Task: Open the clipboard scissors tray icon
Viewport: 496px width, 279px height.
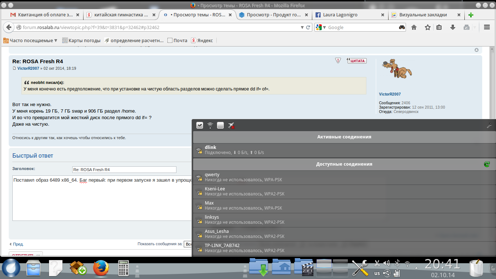Action: click(377, 263)
